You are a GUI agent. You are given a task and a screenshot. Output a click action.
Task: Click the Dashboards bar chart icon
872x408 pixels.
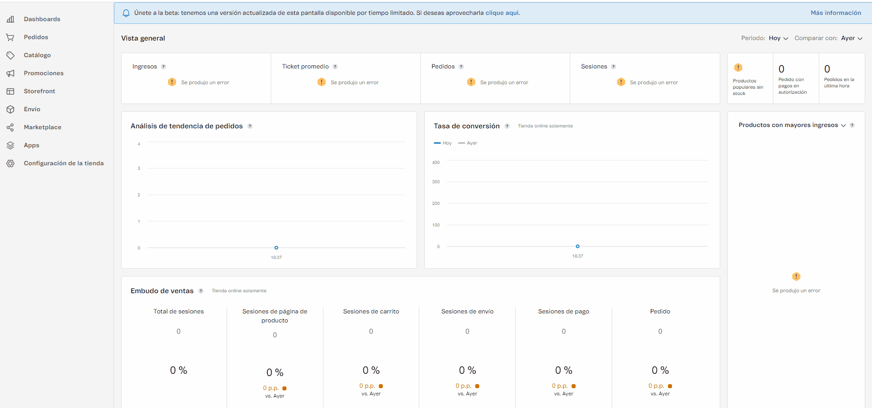[x=10, y=19]
